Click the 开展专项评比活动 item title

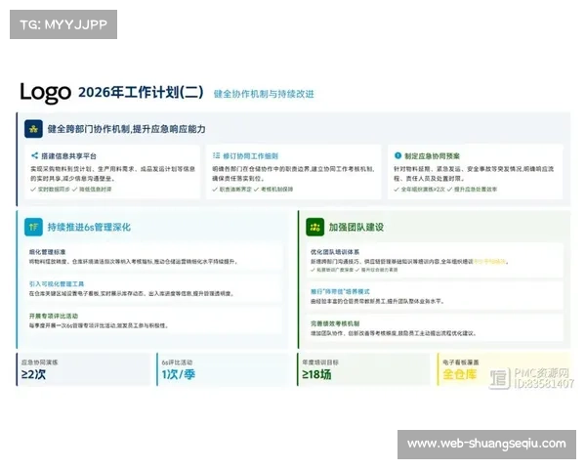point(54,316)
